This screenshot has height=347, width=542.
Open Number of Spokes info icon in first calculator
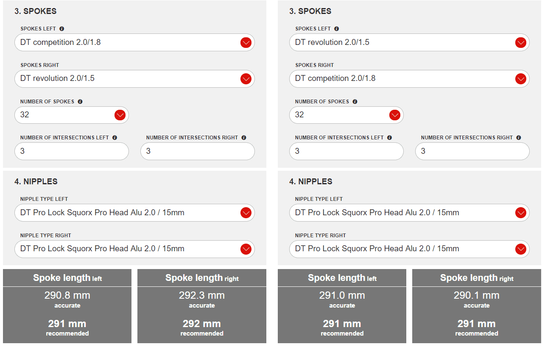[80, 102]
